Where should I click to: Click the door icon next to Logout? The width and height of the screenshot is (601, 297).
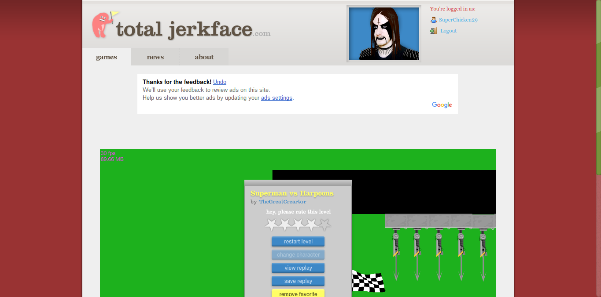click(x=433, y=30)
